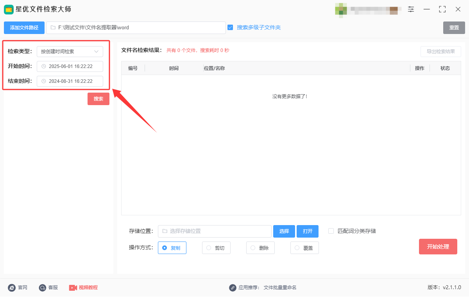Click the video tutorial camera icon
Screen dimensions: 469x297
point(73,288)
